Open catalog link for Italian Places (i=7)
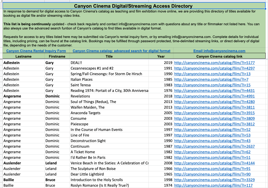Viewport: 268px width, 188px height. pyautogui.click(x=211, y=79)
